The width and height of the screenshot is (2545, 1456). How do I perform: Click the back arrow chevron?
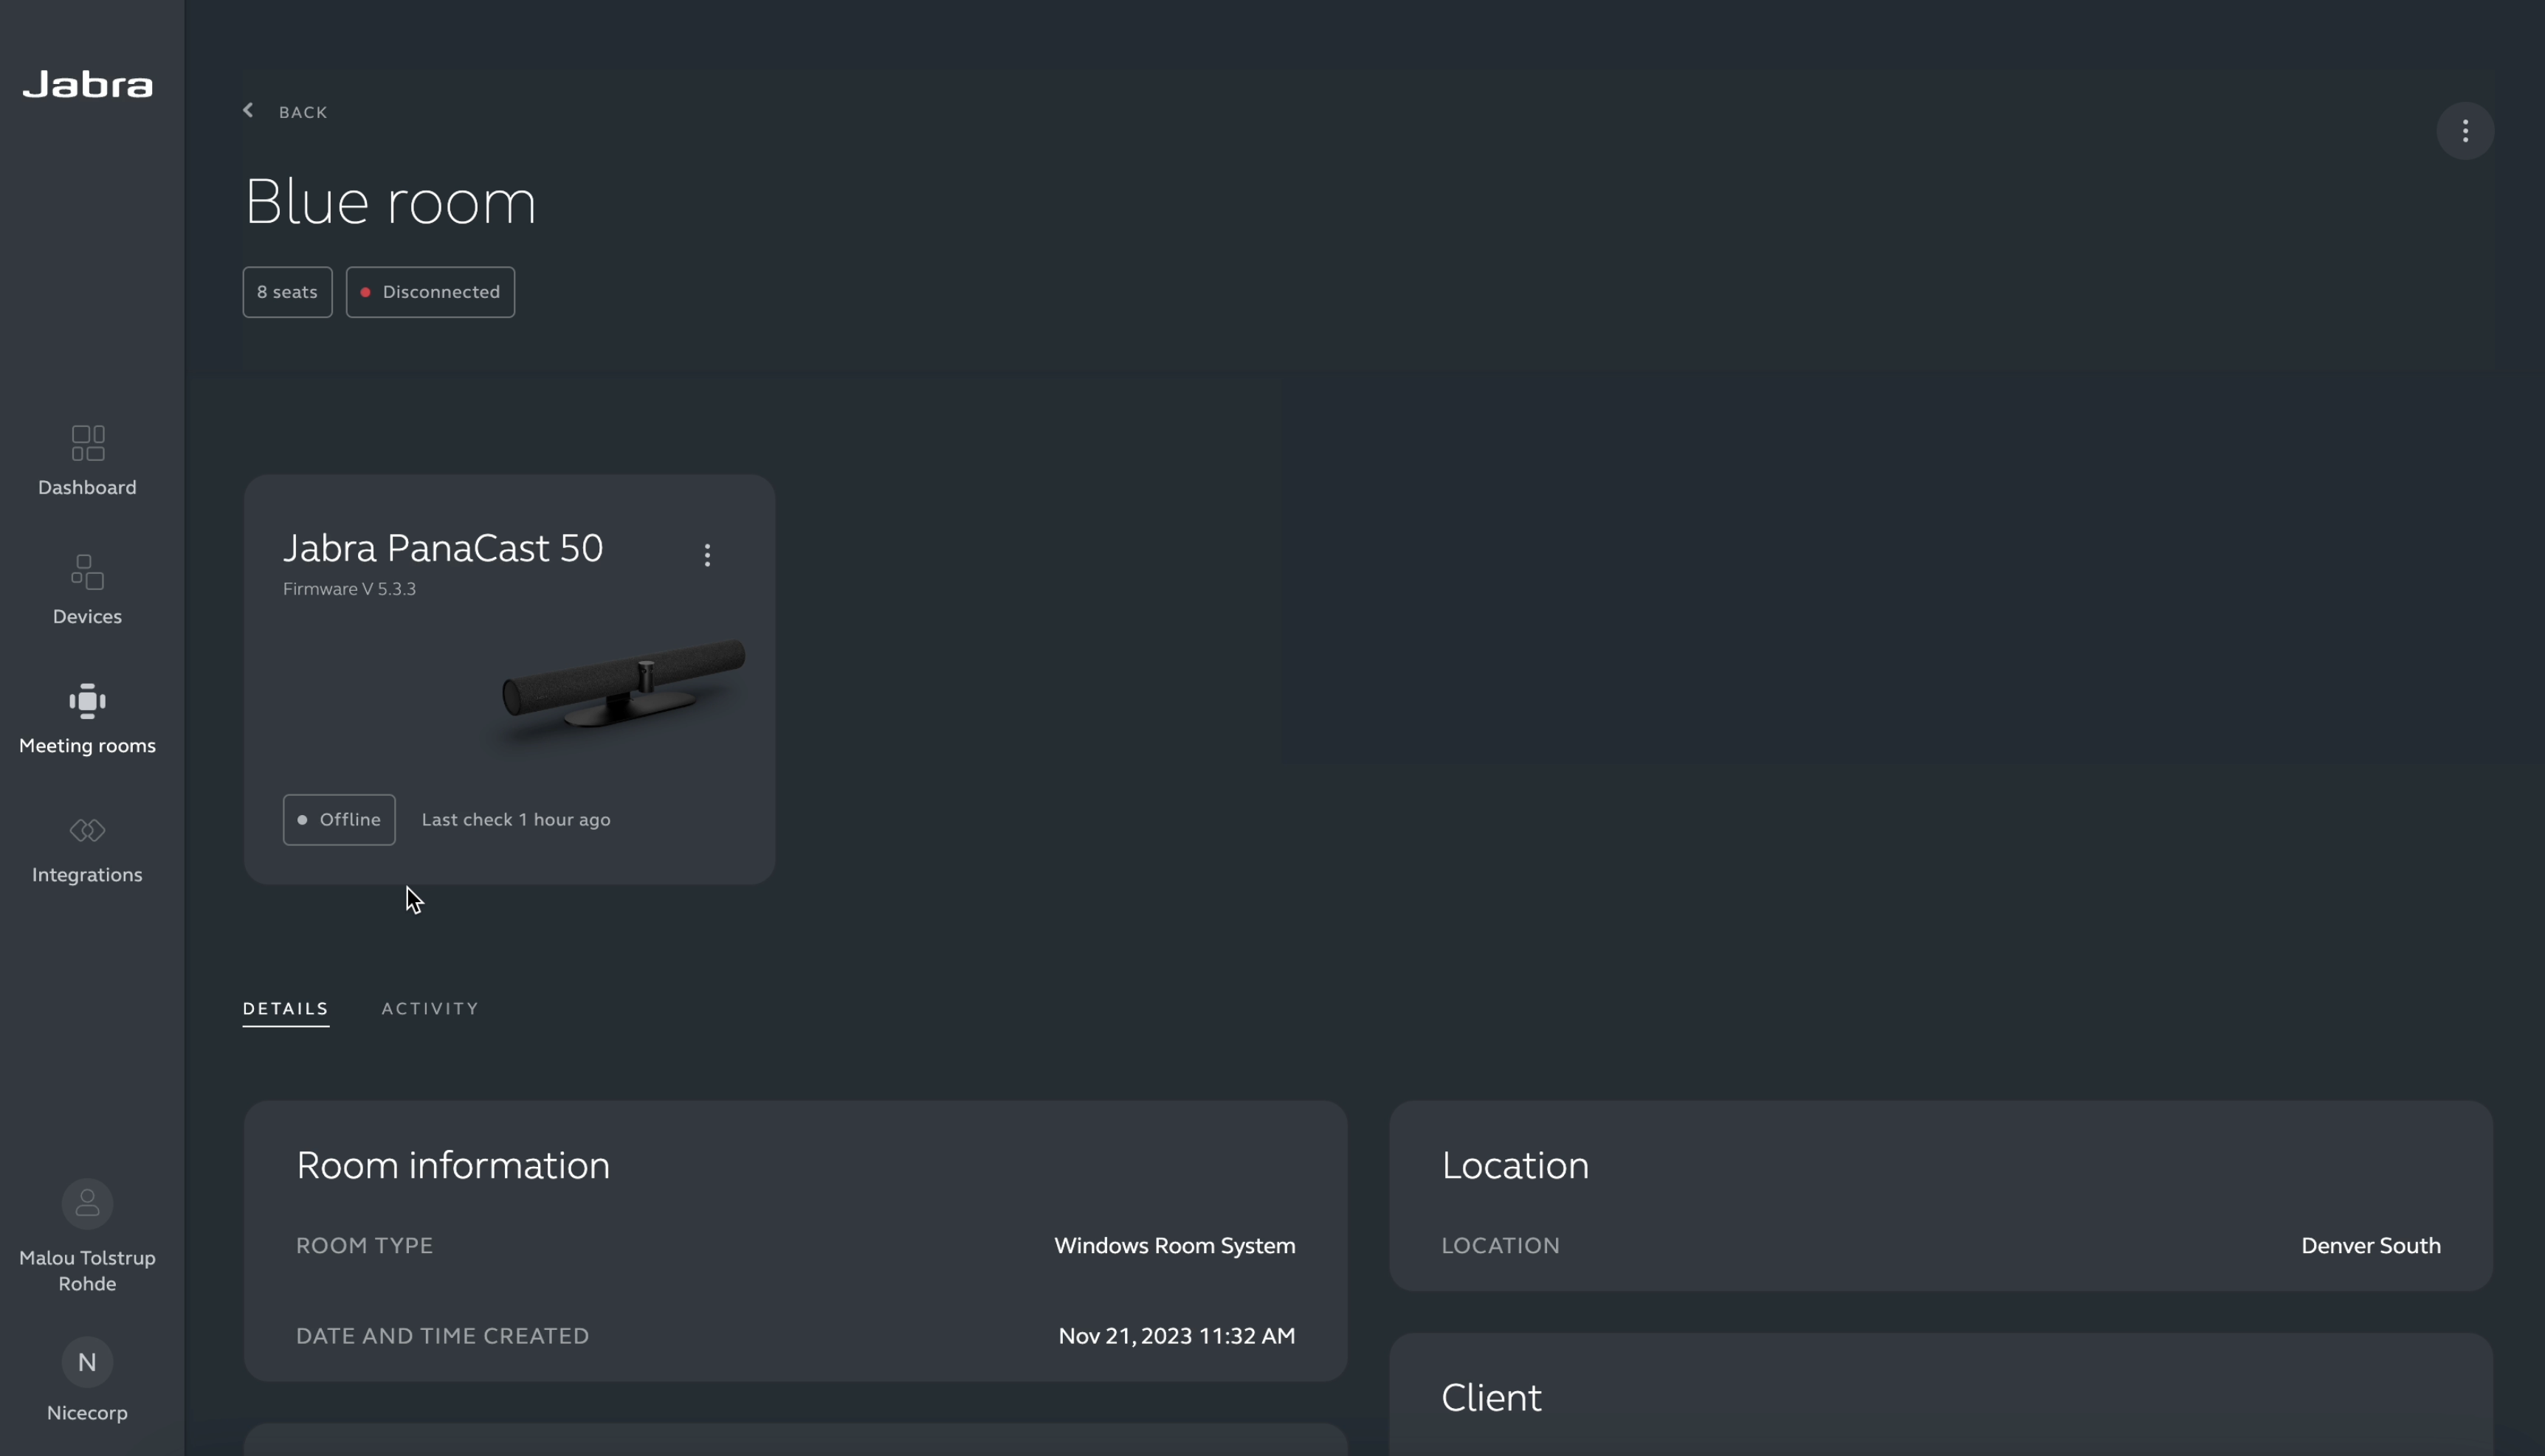tap(248, 111)
